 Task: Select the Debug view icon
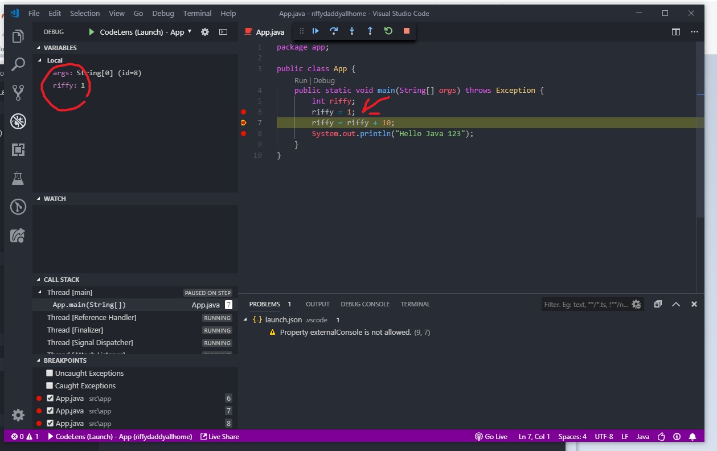pyautogui.click(x=18, y=121)
